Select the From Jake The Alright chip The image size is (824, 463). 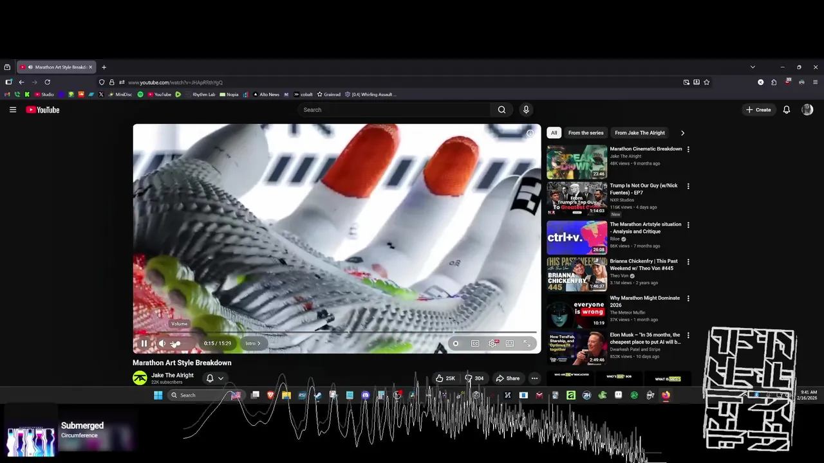[x=640, y=133]
